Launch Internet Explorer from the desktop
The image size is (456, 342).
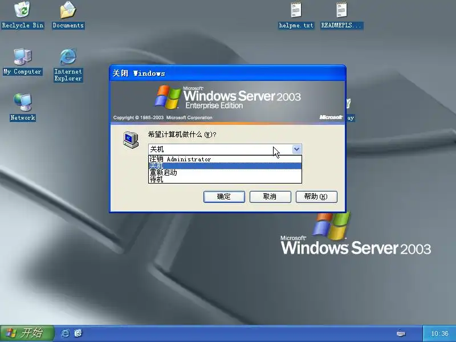tap(68, 65)
